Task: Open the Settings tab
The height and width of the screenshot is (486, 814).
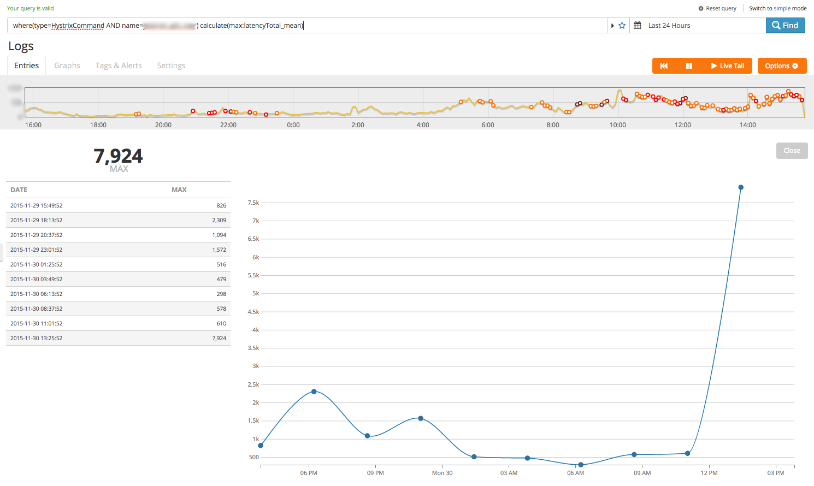Action: 171,66
